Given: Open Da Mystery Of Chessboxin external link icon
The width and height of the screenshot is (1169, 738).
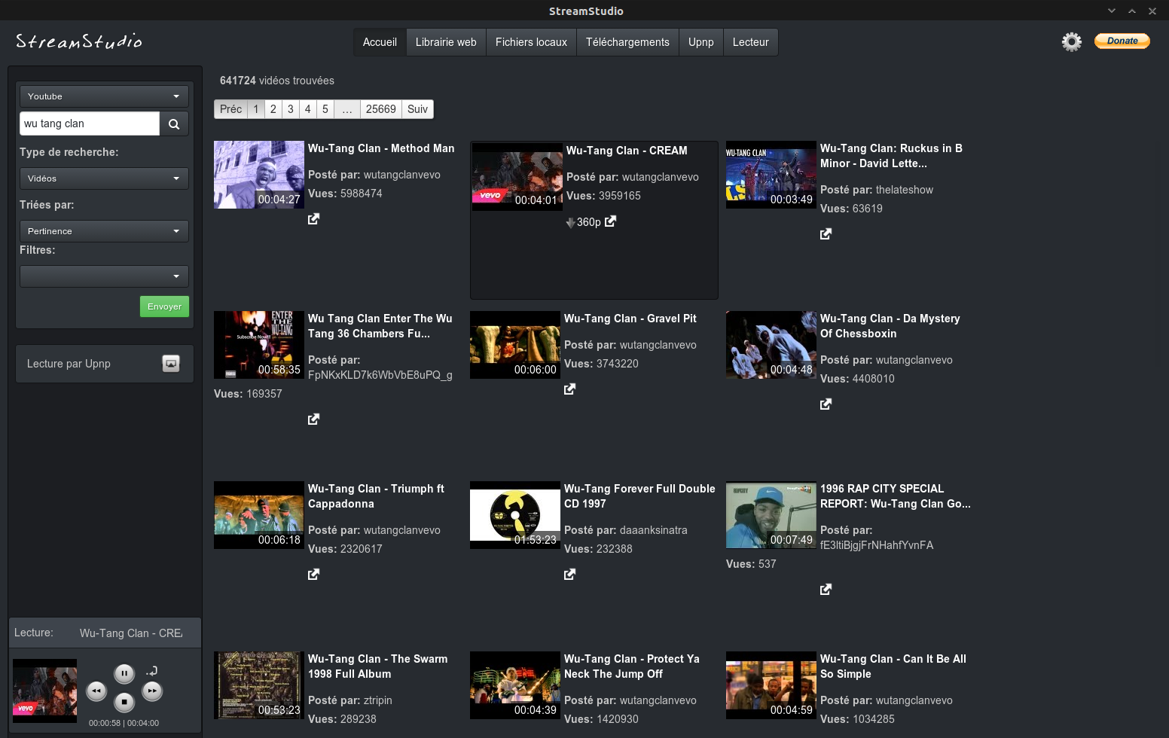Looking at the screenshot, I should pos(826,404).
